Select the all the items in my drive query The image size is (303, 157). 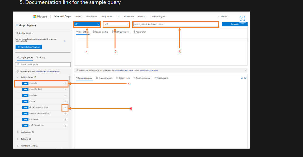pos(42,108)
